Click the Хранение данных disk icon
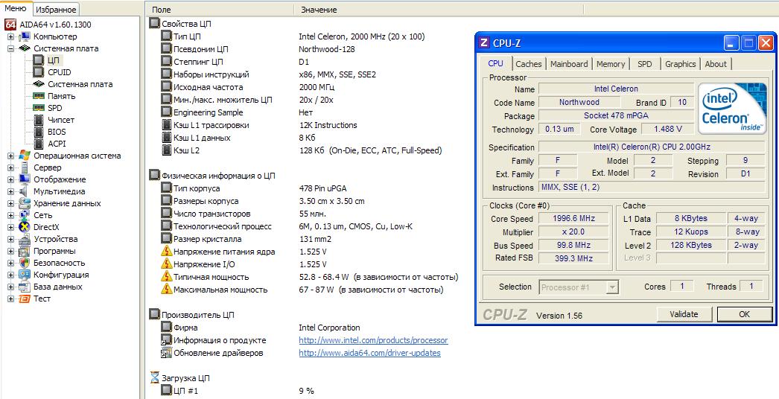779x399 pixels. pos(25,203)
